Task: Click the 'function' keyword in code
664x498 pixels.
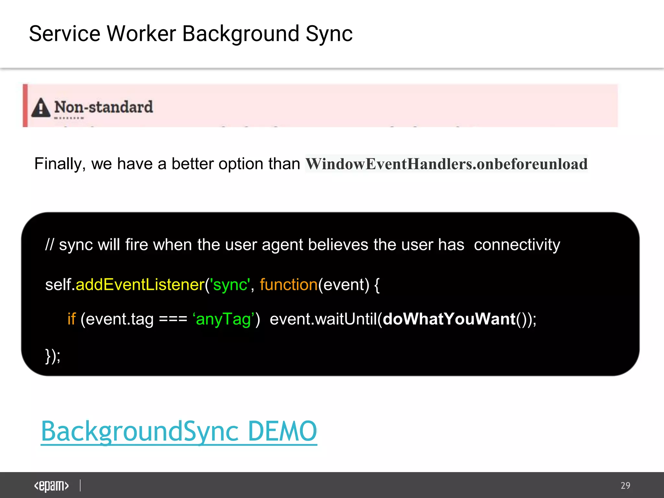Action: (289, 284)
